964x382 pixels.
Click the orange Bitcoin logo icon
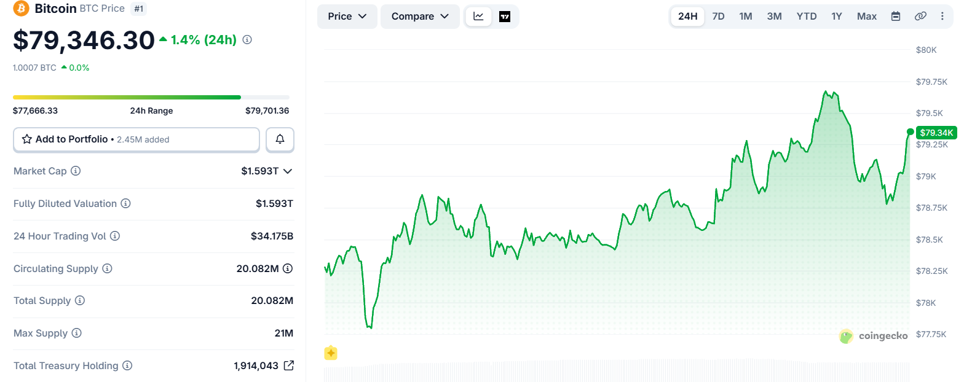coord(21,9)
